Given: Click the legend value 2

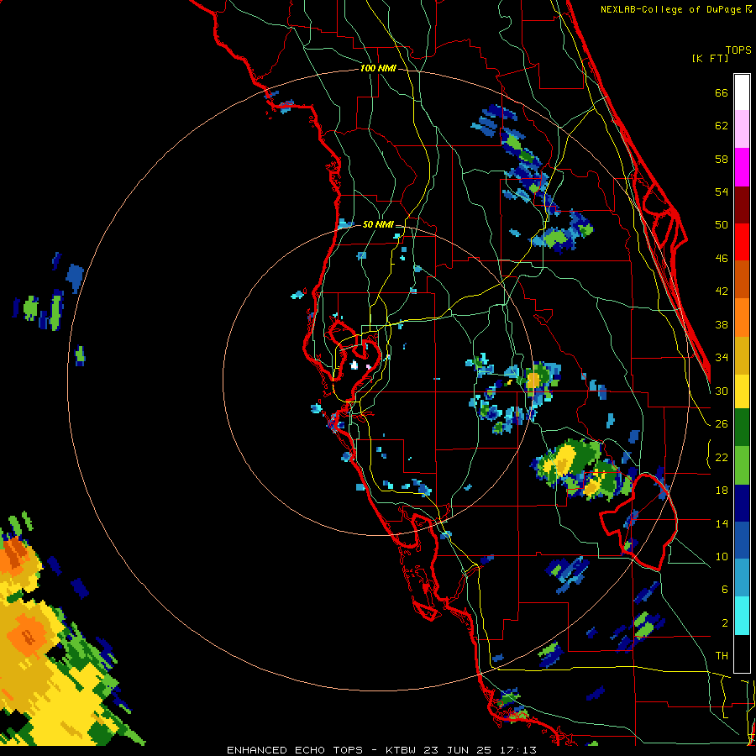Looking at the screenshot, I should click(724, 623).
